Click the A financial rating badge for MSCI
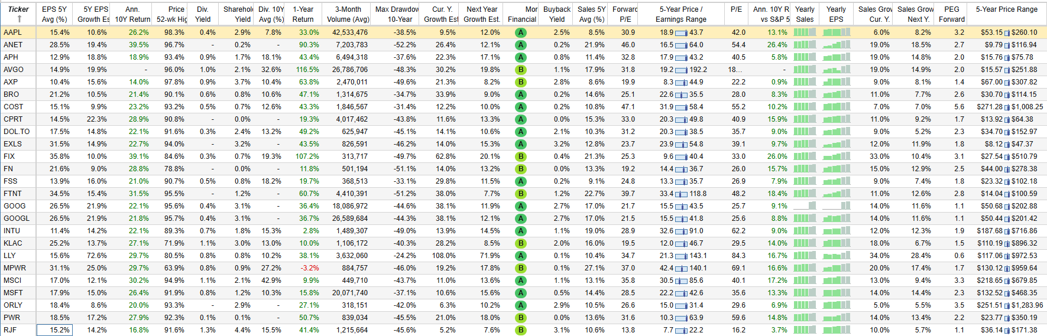The image size is (1047, 336). click(521, 280)
